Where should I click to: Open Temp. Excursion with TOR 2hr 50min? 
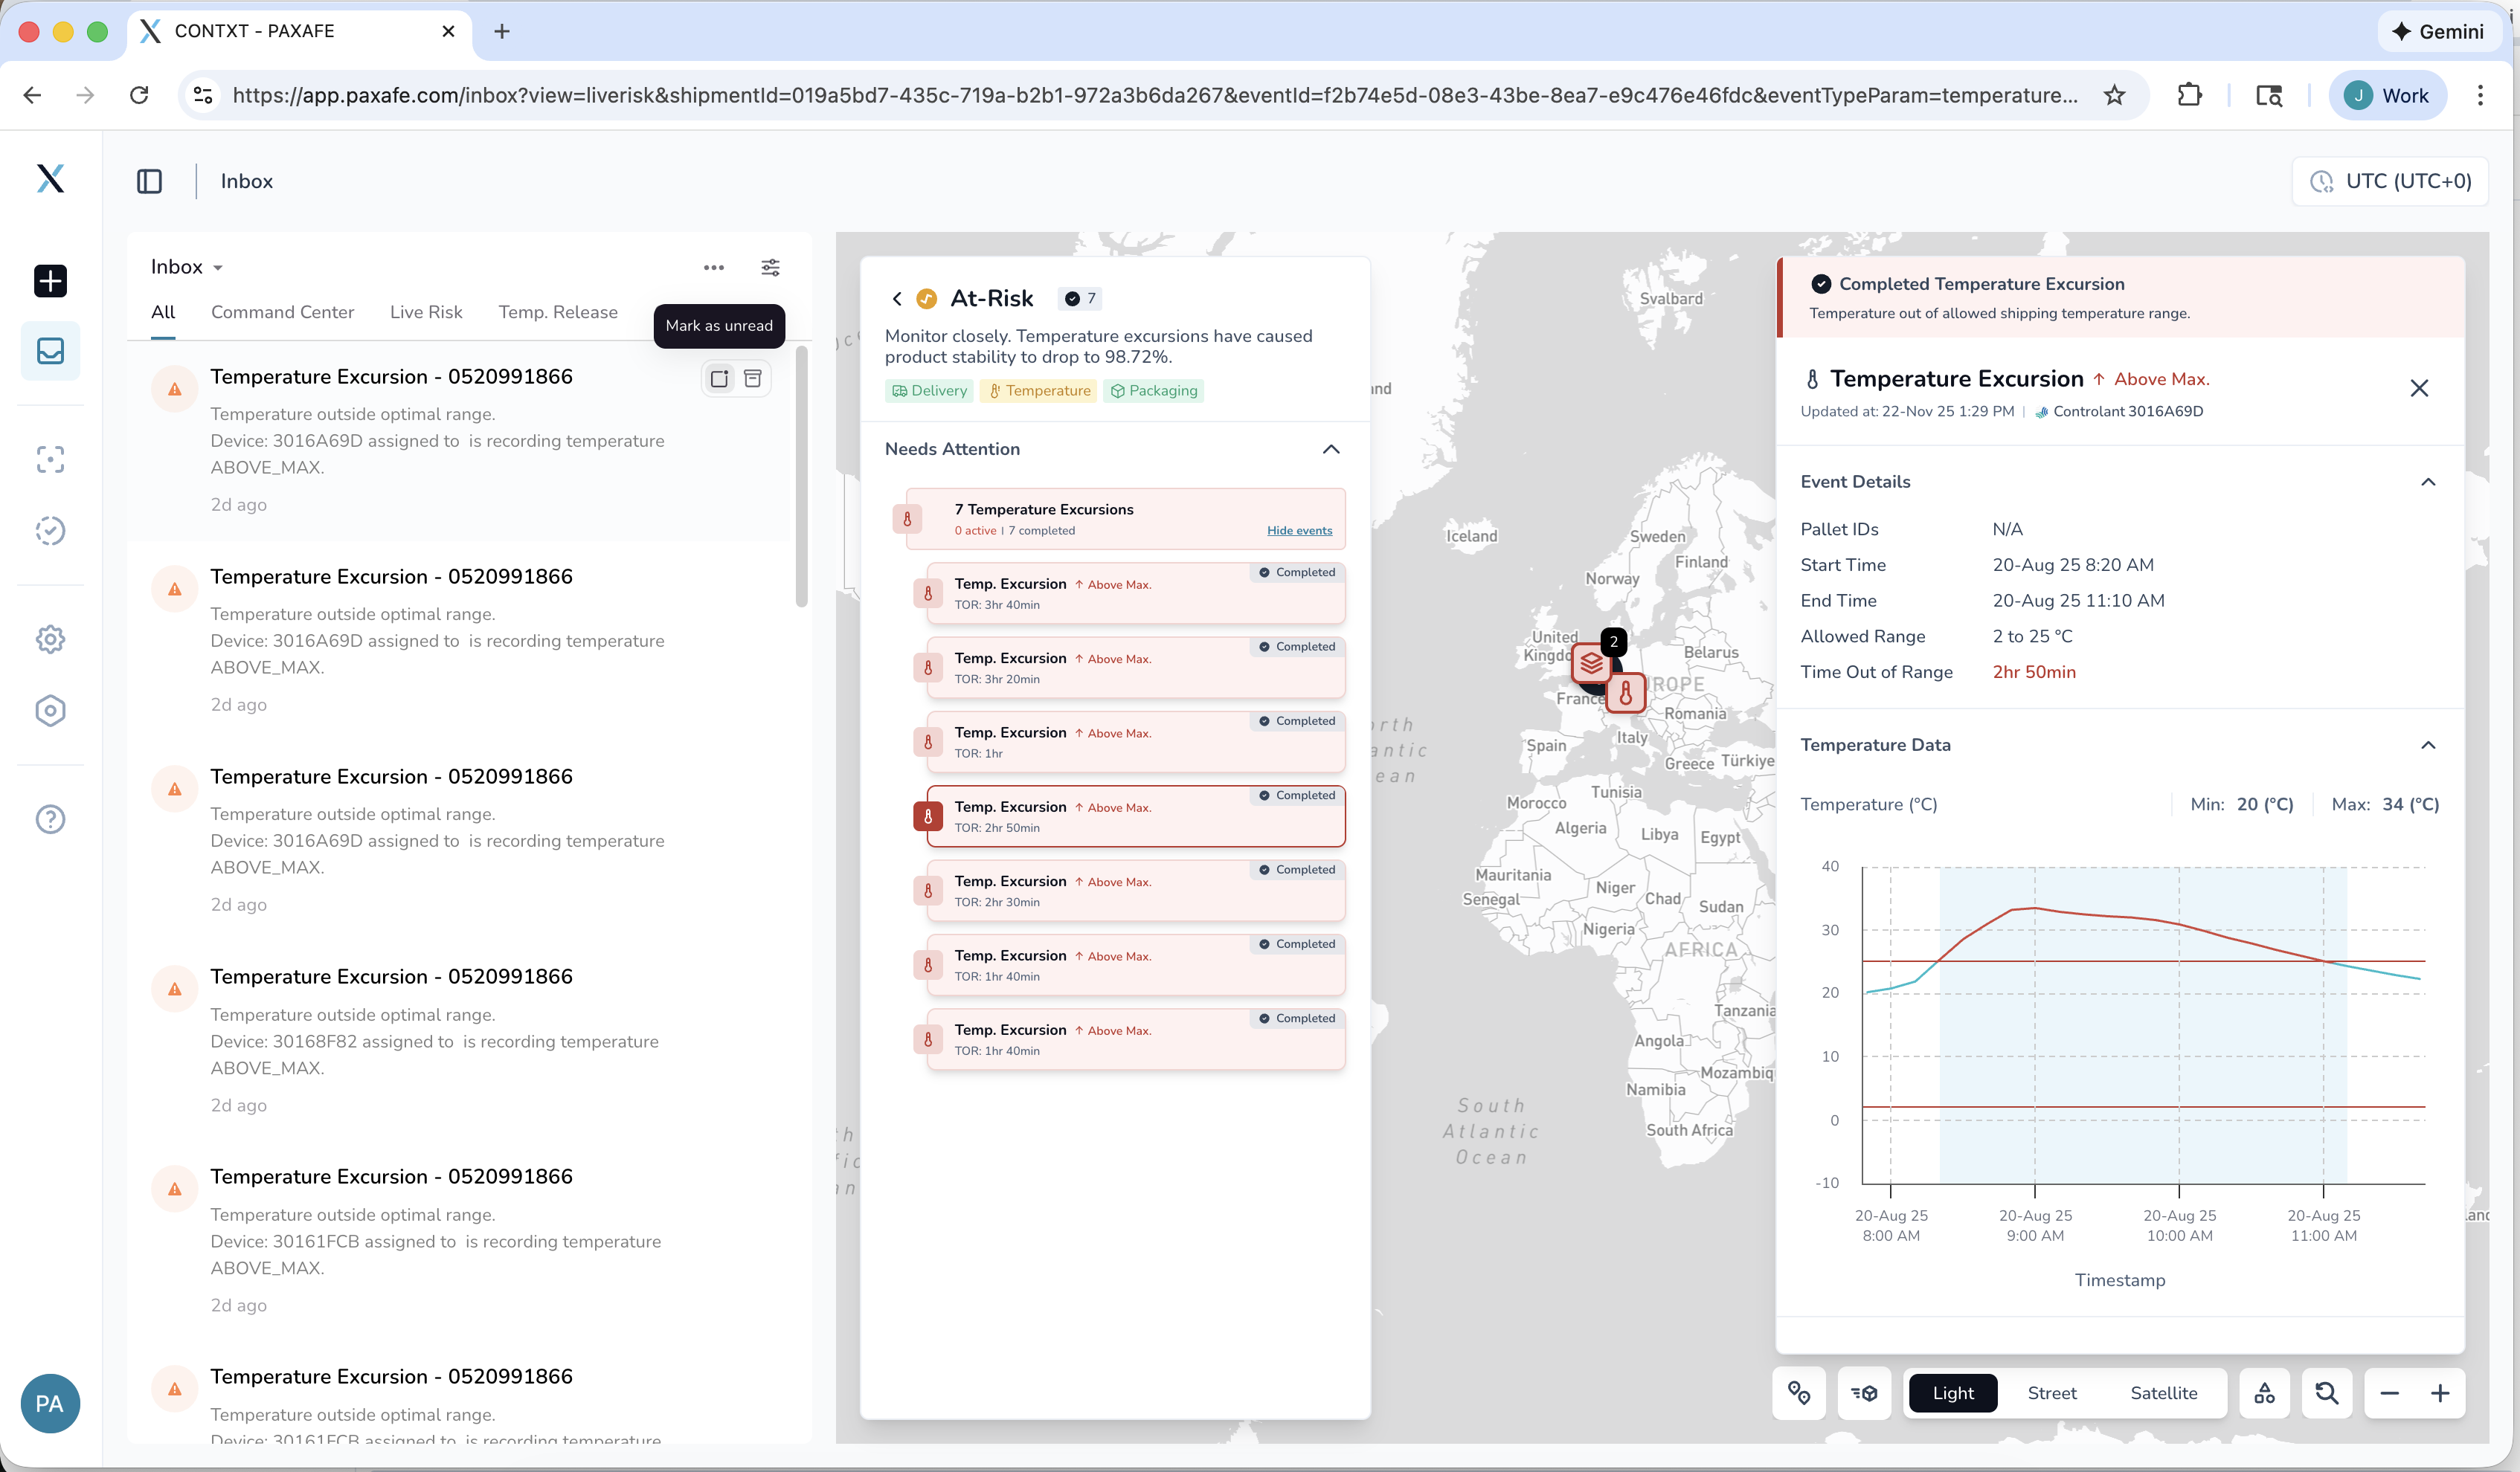click(1136, 816)
